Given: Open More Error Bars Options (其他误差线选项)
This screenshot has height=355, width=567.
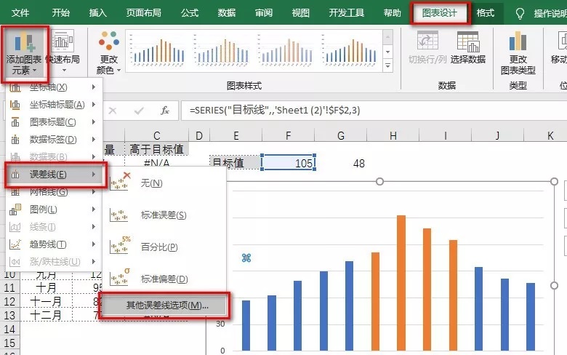Looking at the screenshot, I should pos(166,306).
